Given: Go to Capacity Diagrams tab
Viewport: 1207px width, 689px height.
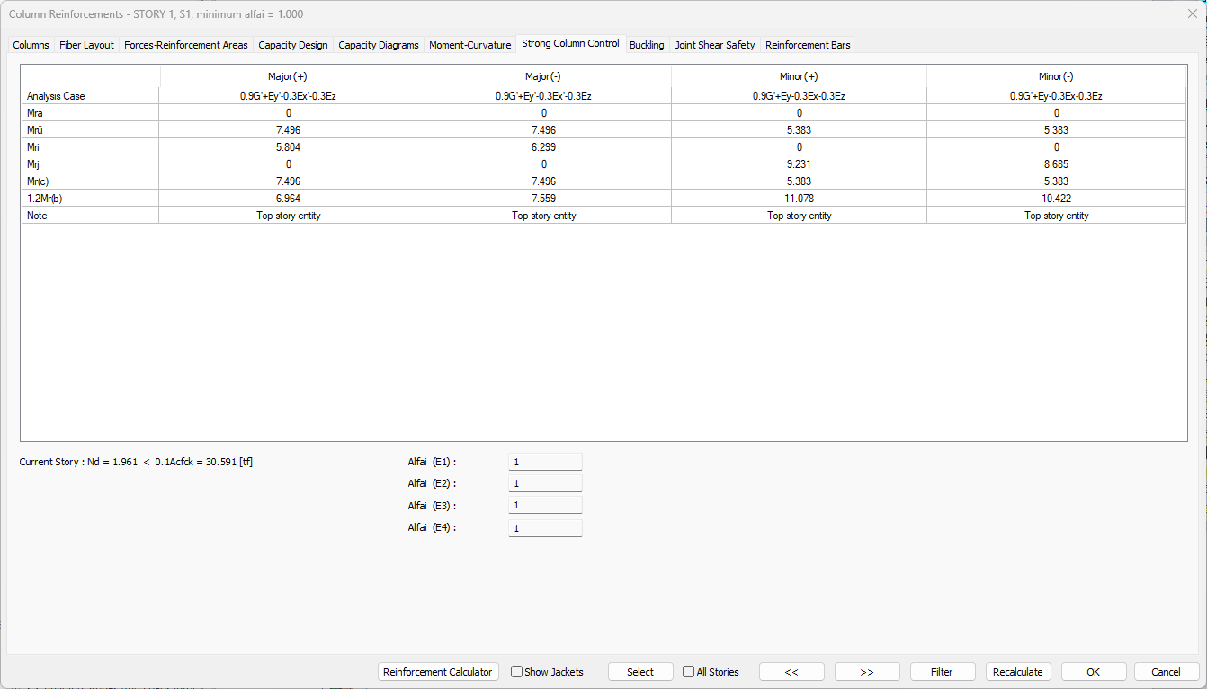Looking at the screenshot, I should click(x=379, y=45).
